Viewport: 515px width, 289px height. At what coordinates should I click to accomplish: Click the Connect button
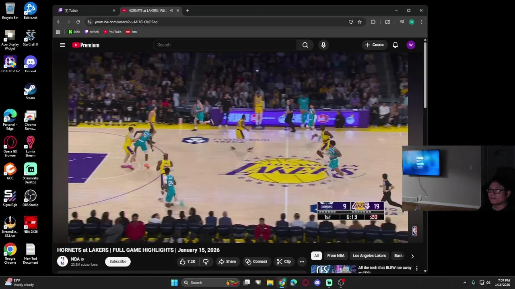pos(256,262)
